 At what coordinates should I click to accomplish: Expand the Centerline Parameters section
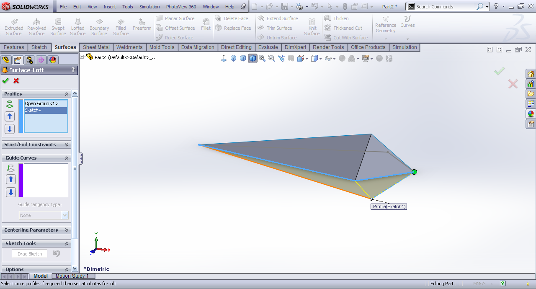click(67, 230)
